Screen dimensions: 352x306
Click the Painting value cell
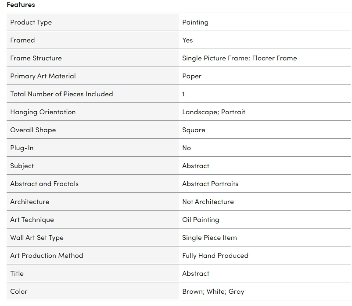click(x=195, y=22)
